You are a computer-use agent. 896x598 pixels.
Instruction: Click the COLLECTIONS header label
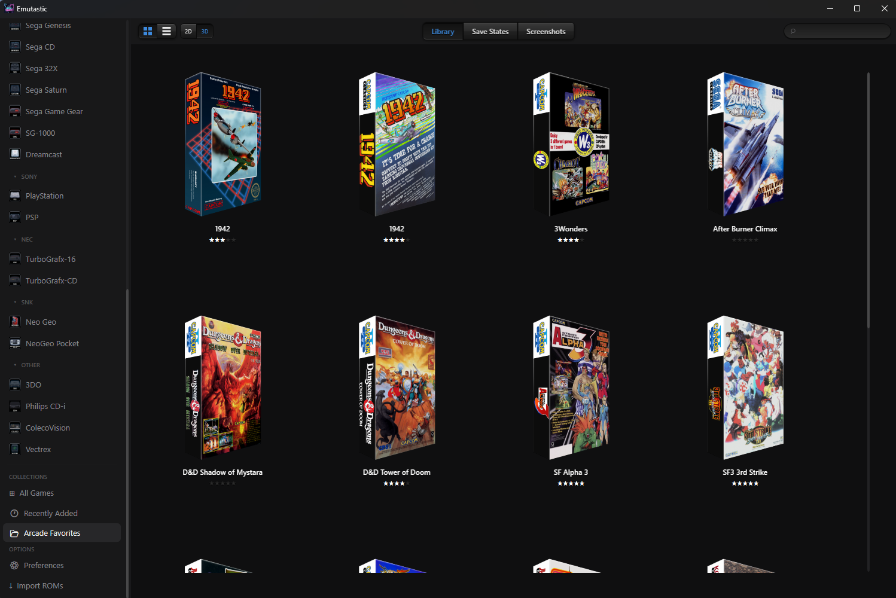click(x=28, y=477)
